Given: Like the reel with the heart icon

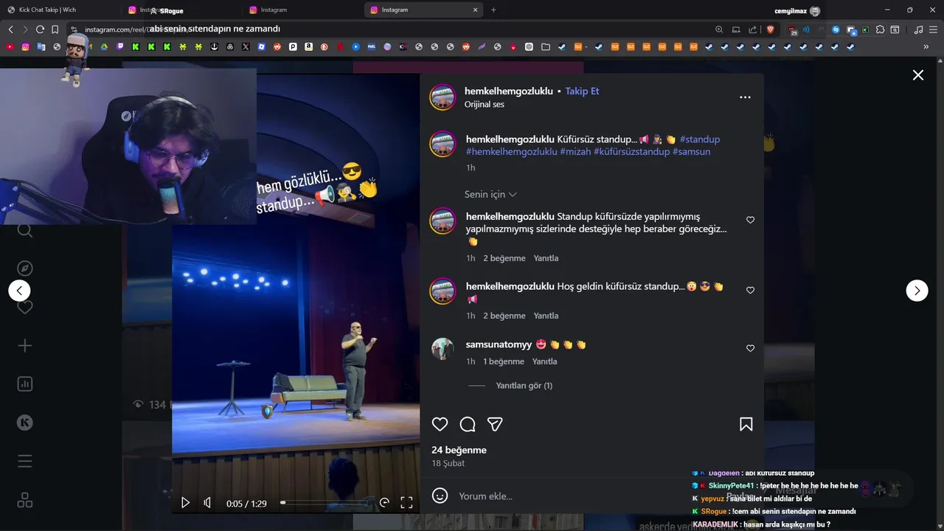Looking at the screenshot, I should coord(440,424).
